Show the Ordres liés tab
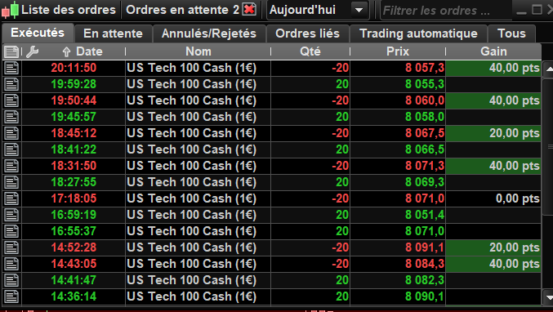Viewport: 553px width, 312px height. 307,33
